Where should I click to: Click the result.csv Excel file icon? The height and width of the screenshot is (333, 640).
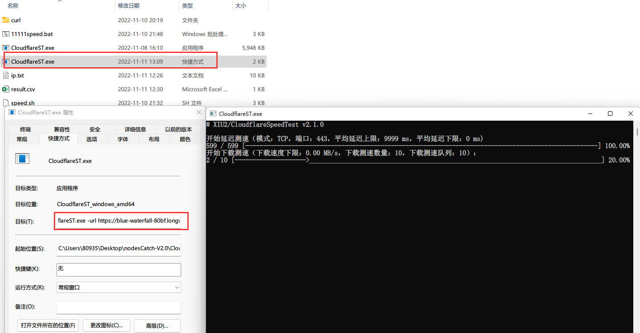point(6,89)
